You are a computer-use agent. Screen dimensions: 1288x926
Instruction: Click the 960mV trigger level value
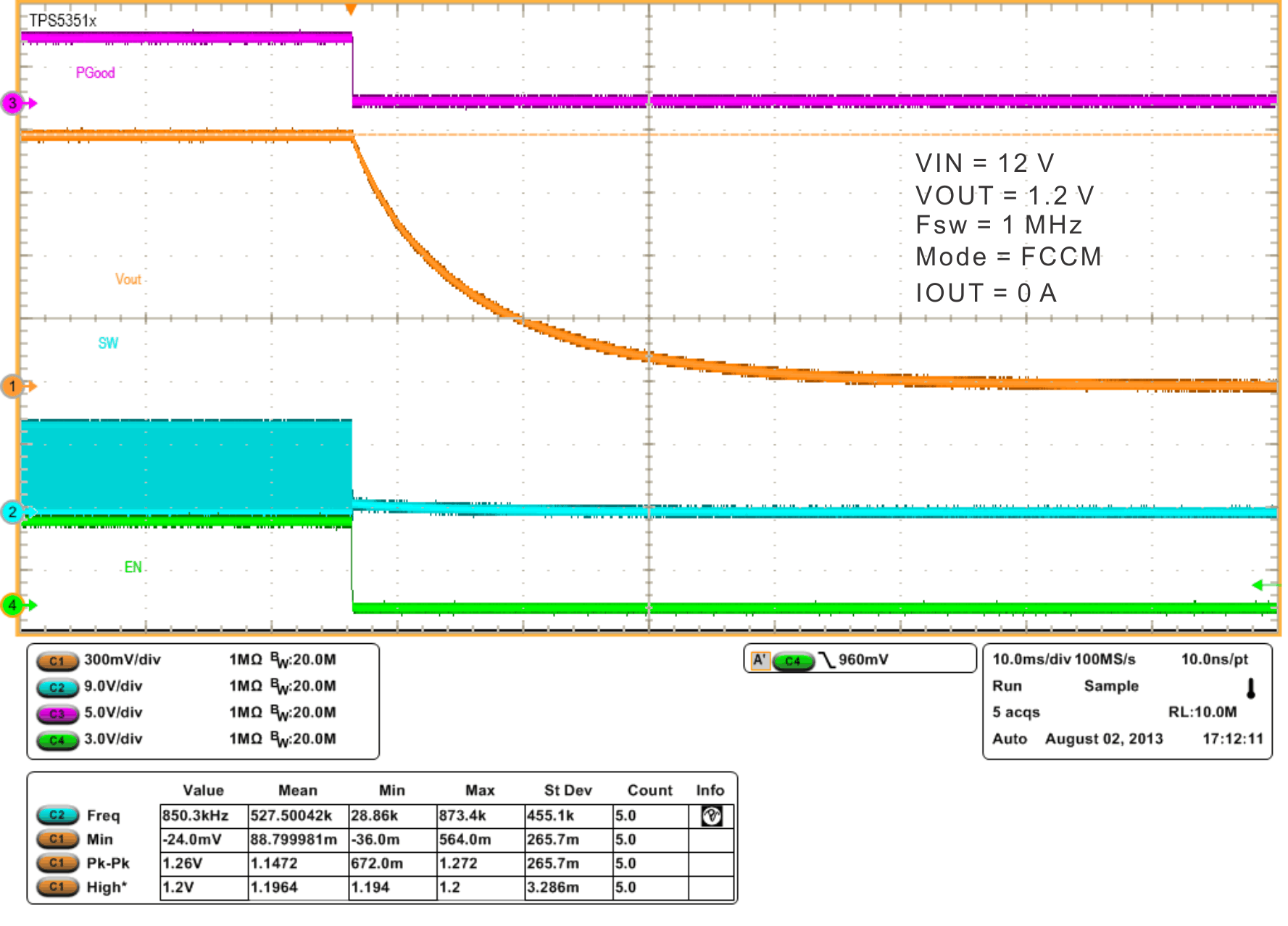click(x=863, y=659)
